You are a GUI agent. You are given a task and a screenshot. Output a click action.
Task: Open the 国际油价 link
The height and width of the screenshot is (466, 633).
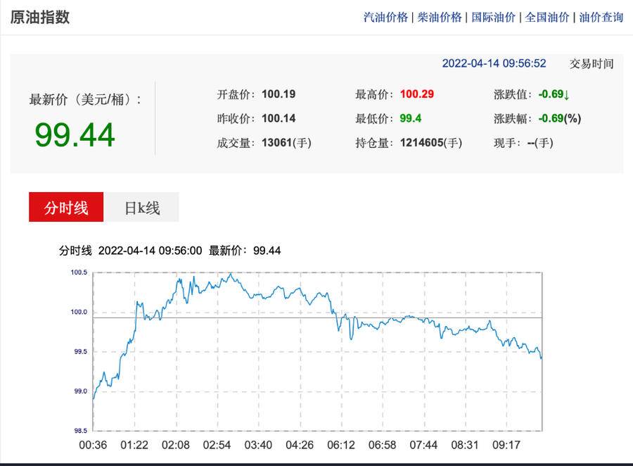point(493,18)
